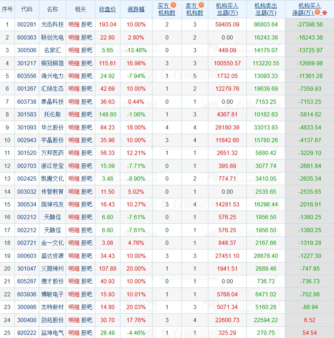View 明细 for 金一文化 row
The width and height of the screenshot is (334, 338).
point(74,243)
